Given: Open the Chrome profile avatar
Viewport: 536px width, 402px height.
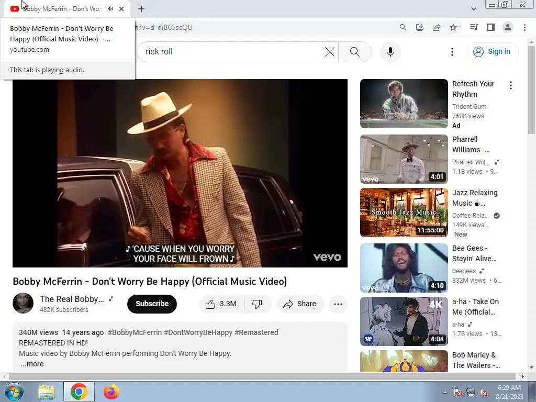Looking at the screenshot, I should pos(508,27).
